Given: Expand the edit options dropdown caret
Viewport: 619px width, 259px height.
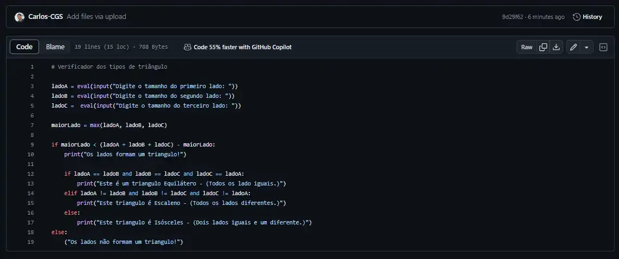Looking at the screenshot, I should [587, 47].
